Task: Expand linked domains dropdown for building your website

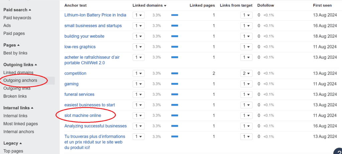Action: 139,36
